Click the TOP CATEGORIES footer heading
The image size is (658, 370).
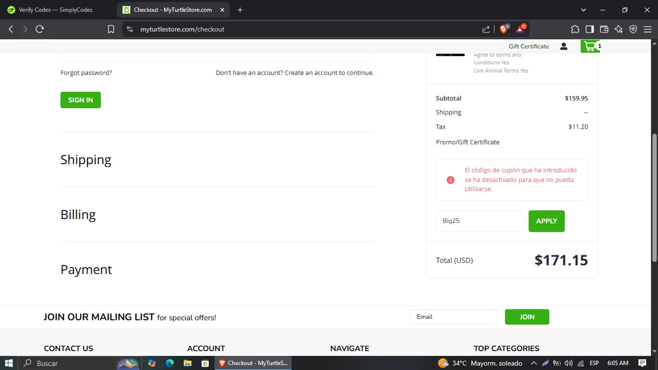pos(507,348)
